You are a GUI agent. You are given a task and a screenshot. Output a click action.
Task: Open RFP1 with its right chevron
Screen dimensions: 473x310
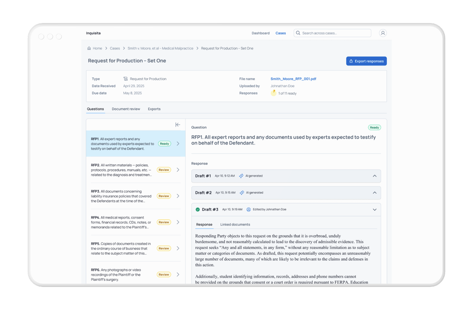click(x=178, y=144)
